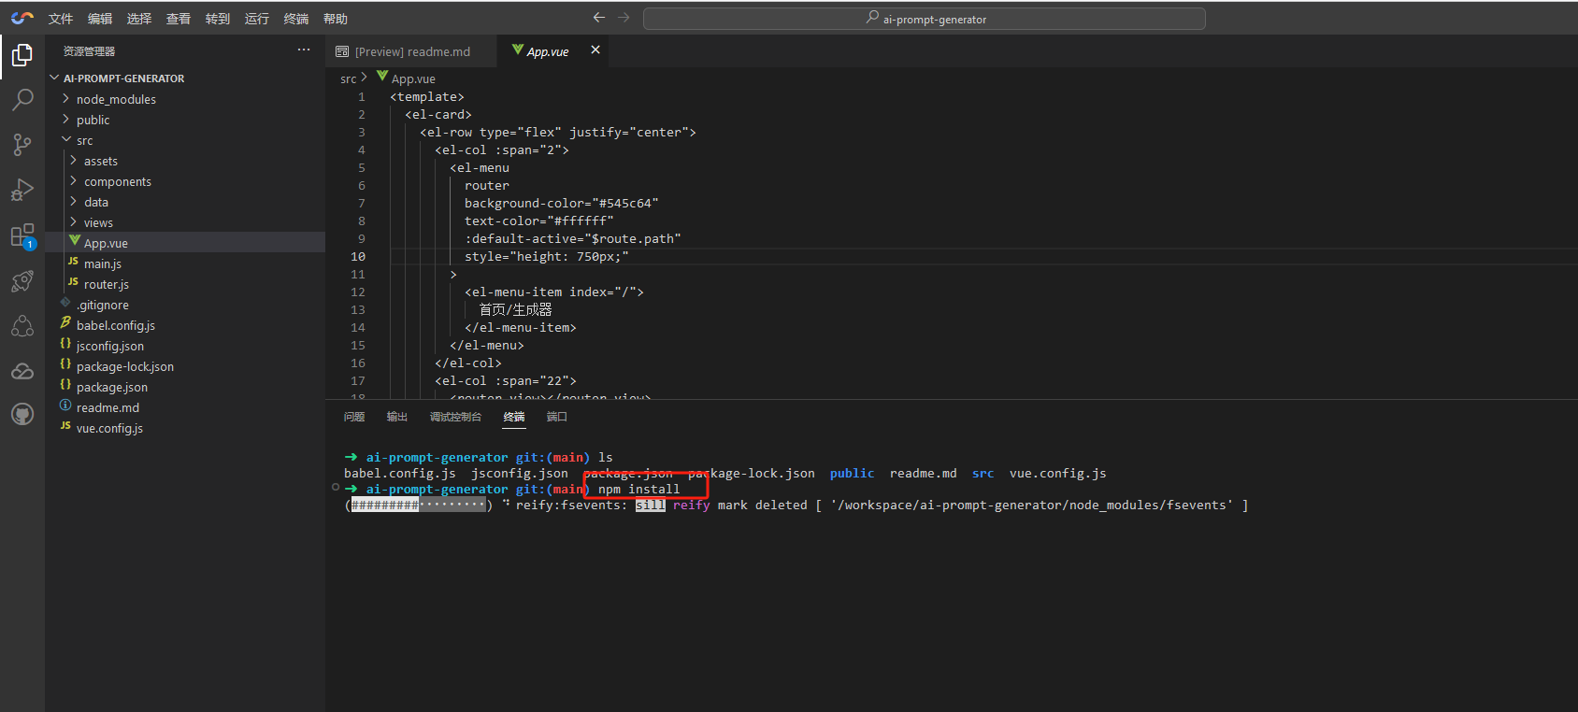Open the cloud icon in activity bar

[22, 371]
